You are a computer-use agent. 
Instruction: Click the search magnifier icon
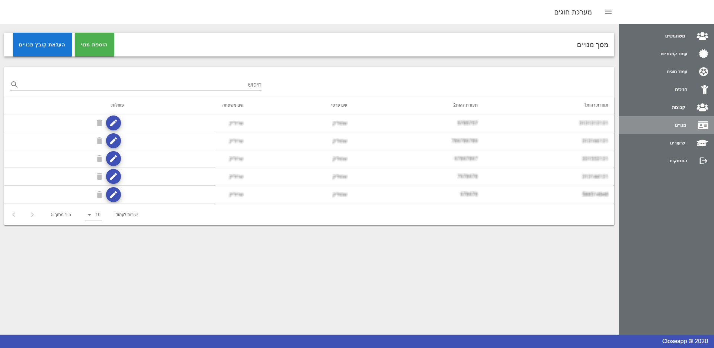pos(15,85)
